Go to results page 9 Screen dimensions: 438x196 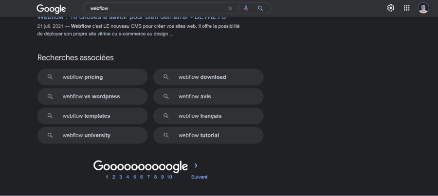(x=162, y=177)
